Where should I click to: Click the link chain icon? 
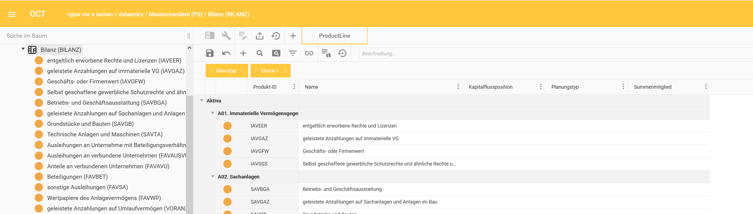pyautogui.click(x=309, y=53)
